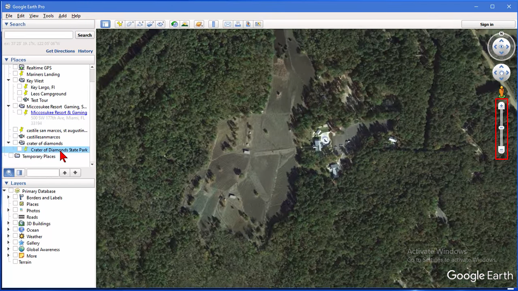Expand the Photos layer group
Viewport: 518px width, 291px height.
(x=8, y=210)
